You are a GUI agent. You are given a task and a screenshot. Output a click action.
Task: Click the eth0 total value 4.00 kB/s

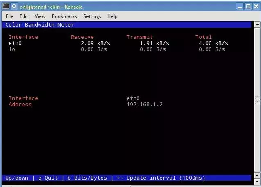coord(213,43)
